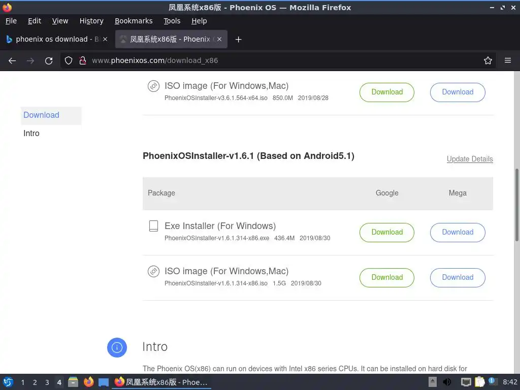Click the v1.6.1 ISO image disc icon
Viewport: 520px width, 390px height.
153,271
